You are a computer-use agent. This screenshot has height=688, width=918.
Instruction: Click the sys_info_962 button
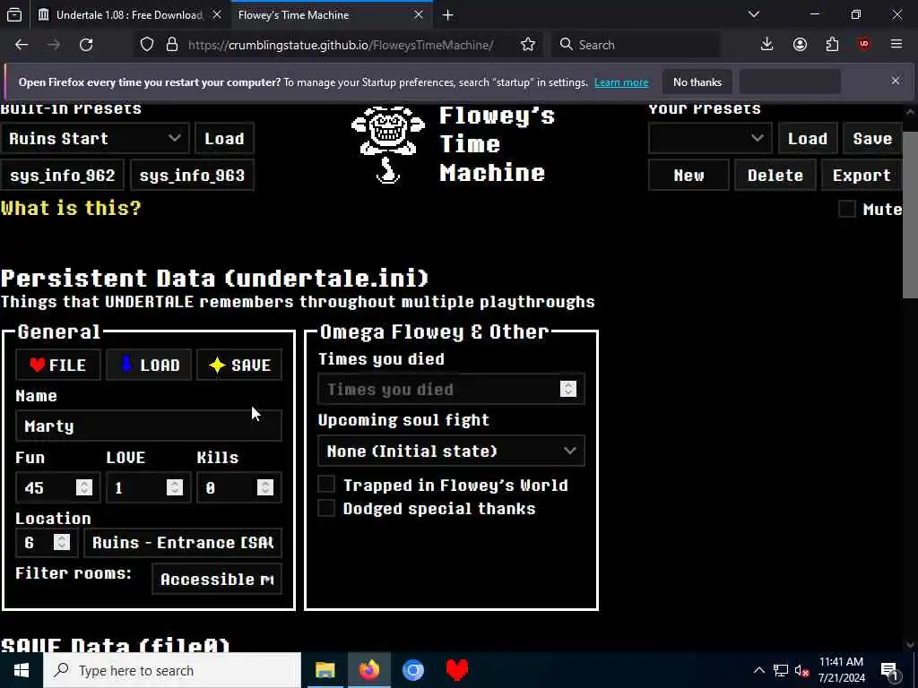click(x=62, y=175)
